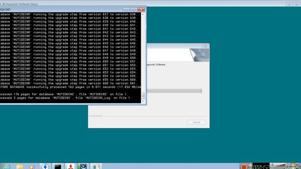Click the 'MUTIDECNS_Log' console line
Viewport: 301px width, 169px height.
(66, 98)
